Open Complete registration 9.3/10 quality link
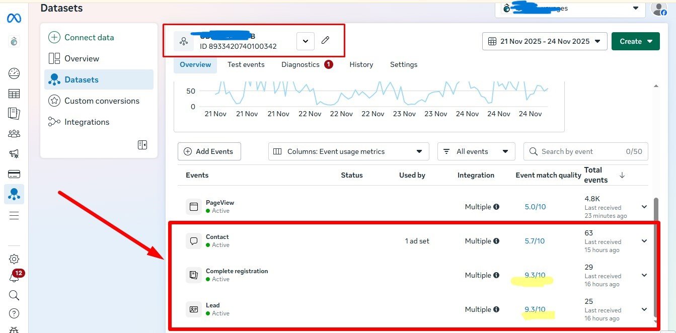 tap(535, 275)
